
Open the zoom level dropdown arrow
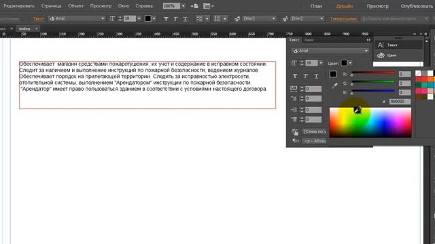(183, 6)
